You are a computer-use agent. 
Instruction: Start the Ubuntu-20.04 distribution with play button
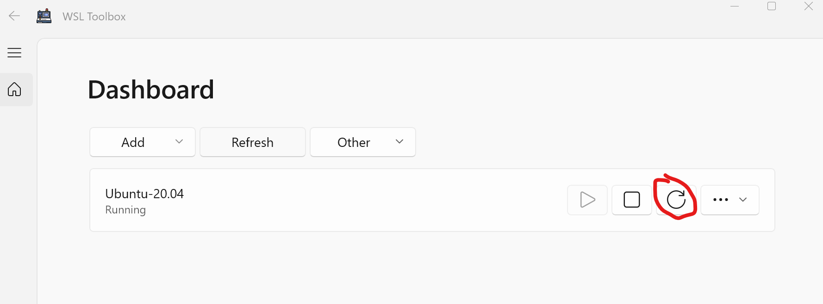point(587,200)
